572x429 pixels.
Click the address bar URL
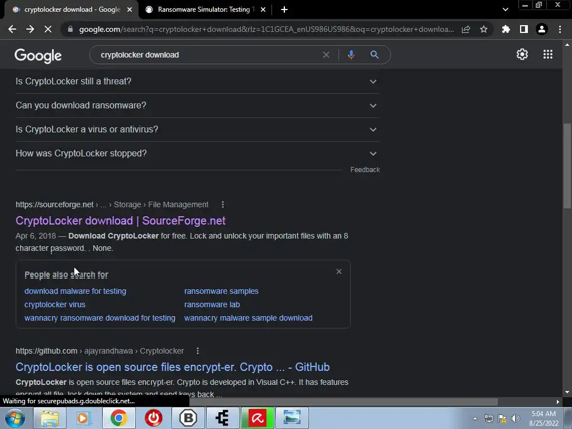coord(266,29)
